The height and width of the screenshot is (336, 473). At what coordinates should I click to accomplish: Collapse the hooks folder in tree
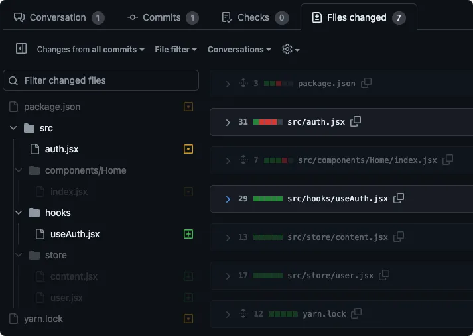coord(19,213)
